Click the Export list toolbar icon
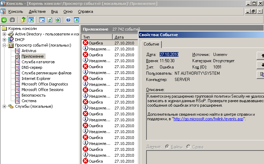Viewport: 264px width, 164px height. coord(58,20)
